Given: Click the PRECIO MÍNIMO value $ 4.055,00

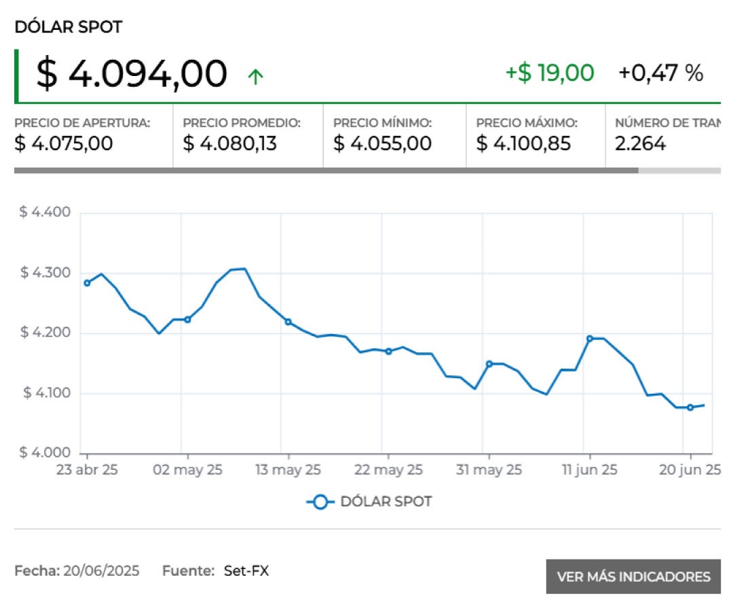Looking at the screenshot, I should pos(382,144).
